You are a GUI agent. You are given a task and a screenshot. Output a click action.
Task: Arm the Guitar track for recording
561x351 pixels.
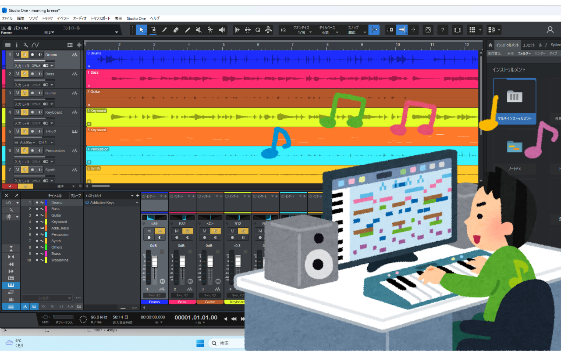[x=32, y=93]
